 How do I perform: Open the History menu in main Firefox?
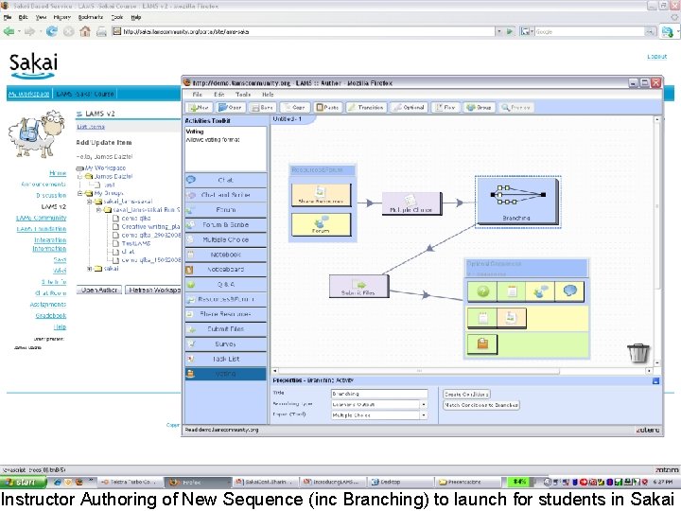[x=61, y=17]
